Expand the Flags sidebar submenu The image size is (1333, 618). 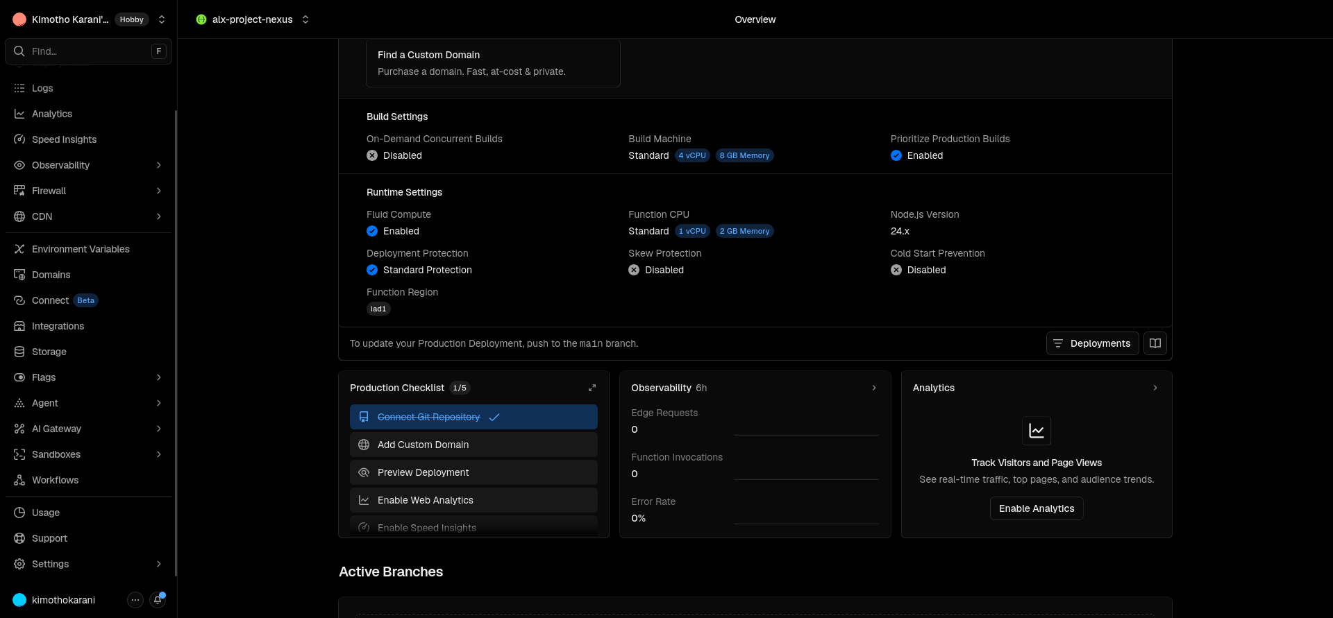159,377
